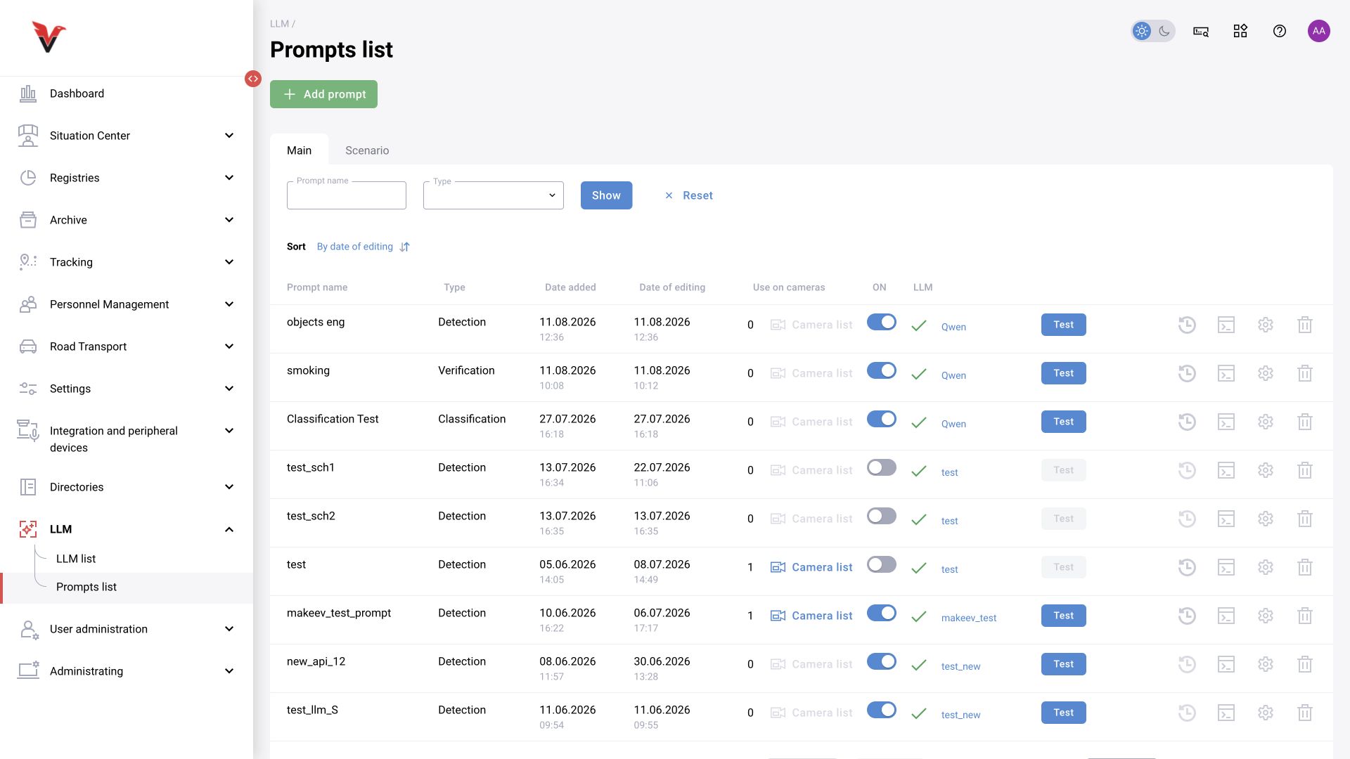
Task: Delete the test_sch1 prompt via trash icon
Action: click(x=1305, y=470)
